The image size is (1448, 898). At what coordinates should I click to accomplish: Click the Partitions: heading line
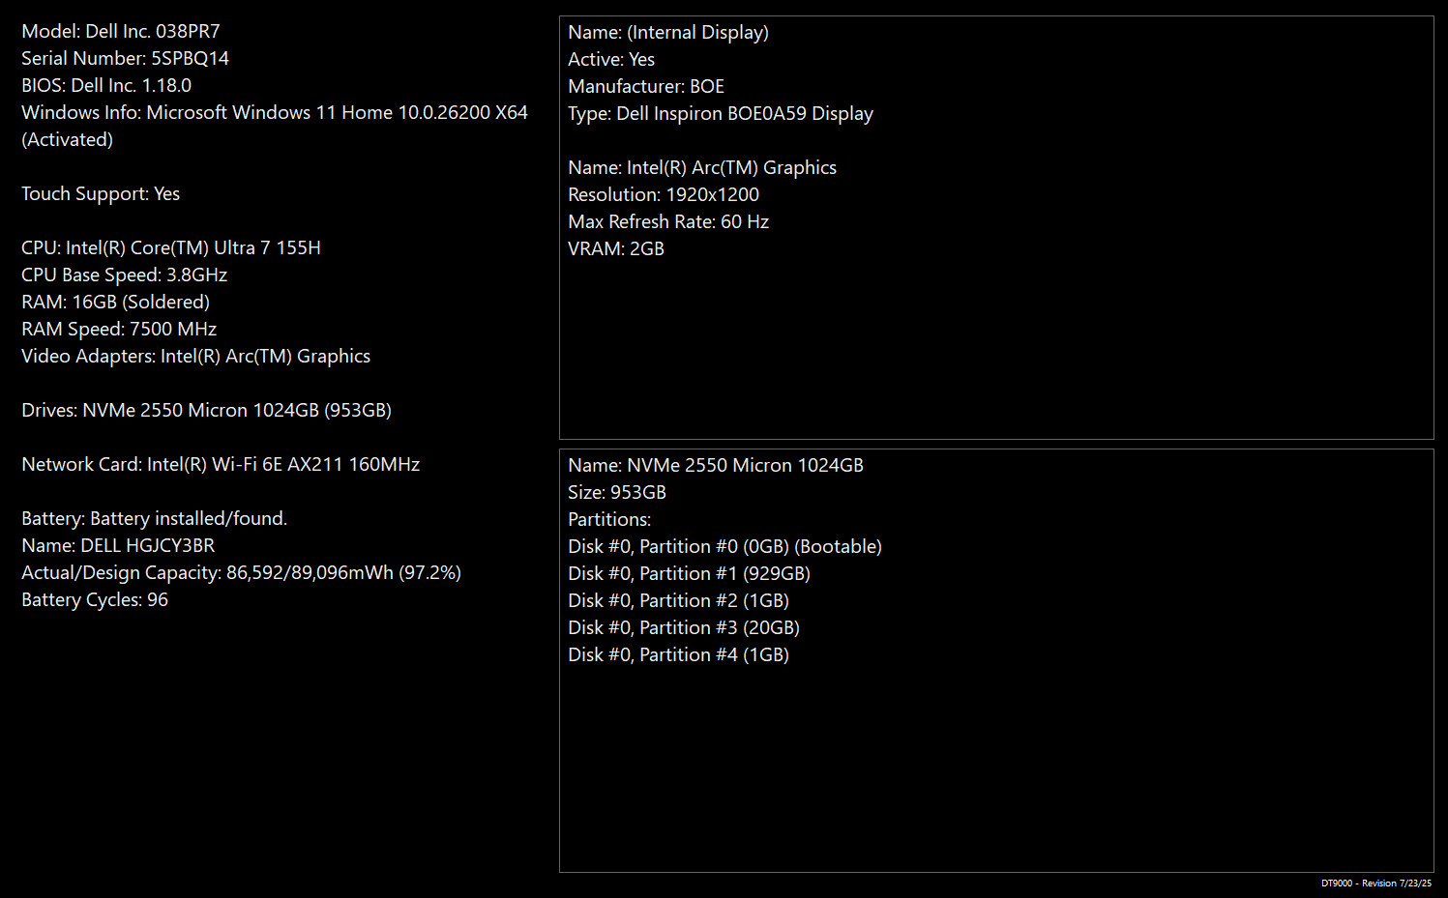point(609,519)
